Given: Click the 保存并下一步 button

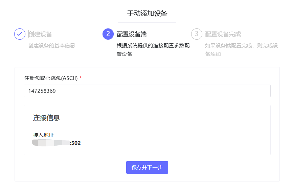Looking at the screenshot, I should [x=147, y=168].
